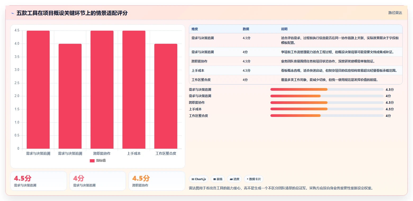Click the 路径雷达 label in the header

tap(395, 13)
